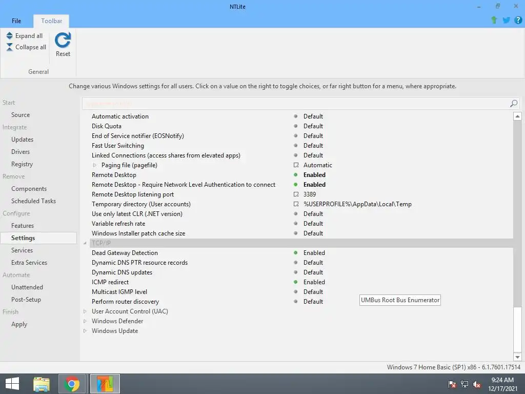This screenshot has width=525, height=394.
Task: Expand the Paging file (pagefile) arrow
Action: [x=95, y=165]
